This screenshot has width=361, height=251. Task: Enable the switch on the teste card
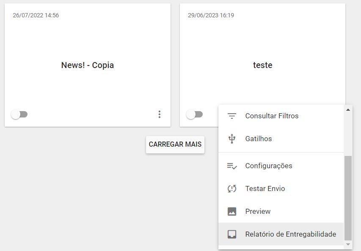(x=194, y=114)
